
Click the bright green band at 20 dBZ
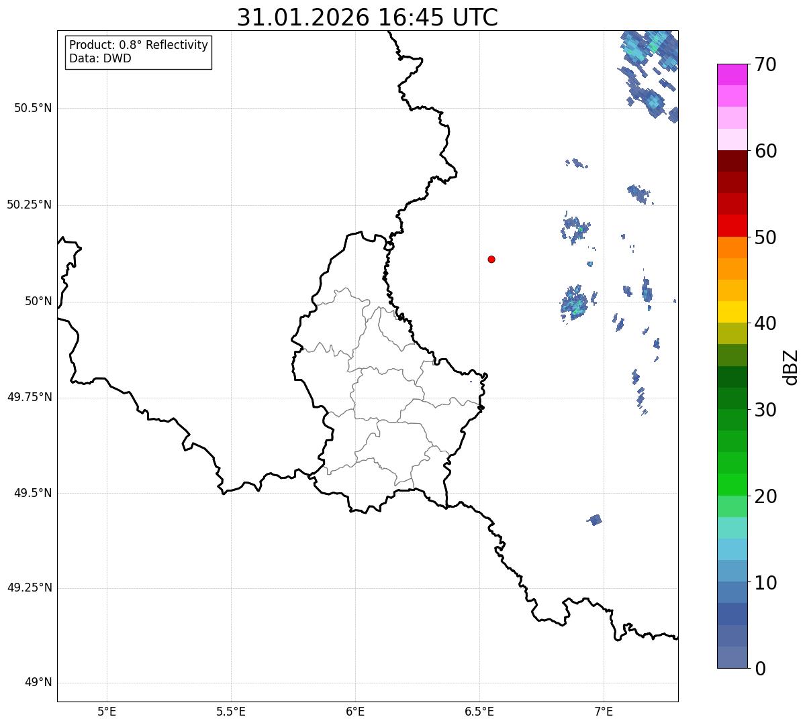(x=732, y=484)
